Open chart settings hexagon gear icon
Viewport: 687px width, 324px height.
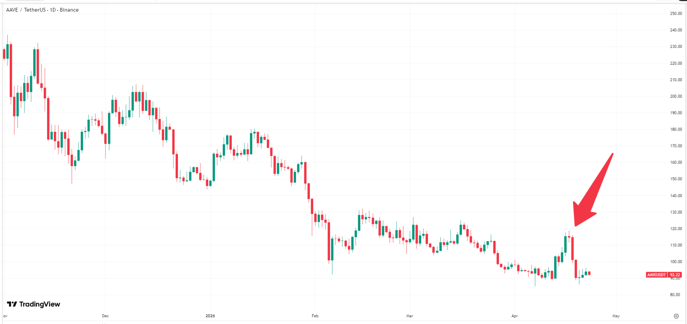(x=676, y=316)
